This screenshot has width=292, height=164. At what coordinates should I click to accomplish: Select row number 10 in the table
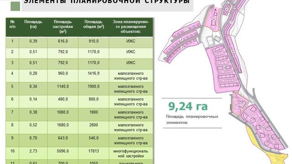(12, 151)
